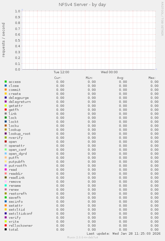
Task: Click the 'delegreturn' legend label
Action: coord(20,102)
